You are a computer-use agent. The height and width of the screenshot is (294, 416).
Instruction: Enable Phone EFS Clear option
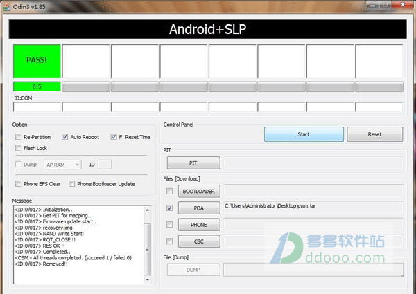point(18,183)
